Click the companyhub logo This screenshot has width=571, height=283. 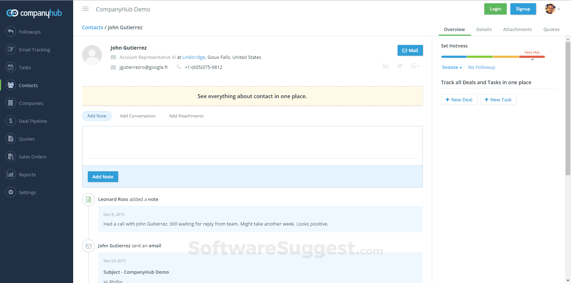[34, 13]
